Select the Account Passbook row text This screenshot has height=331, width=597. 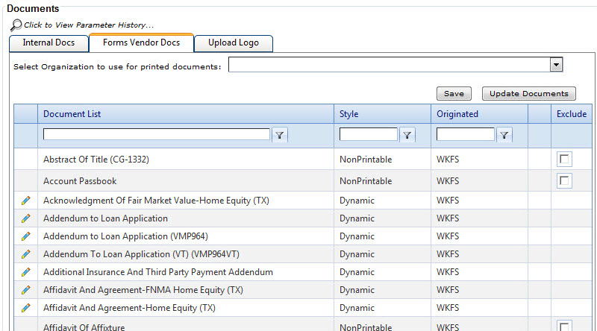[x=80, y=181]
